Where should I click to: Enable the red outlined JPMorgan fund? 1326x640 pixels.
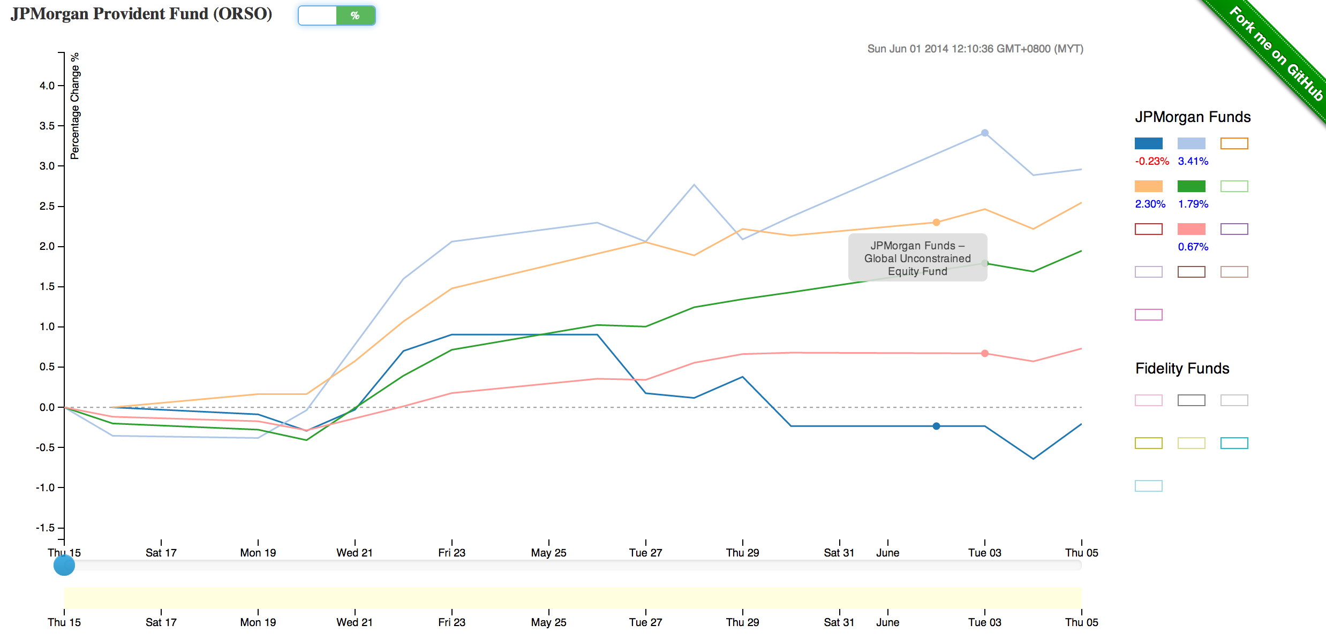[1149, 229]
